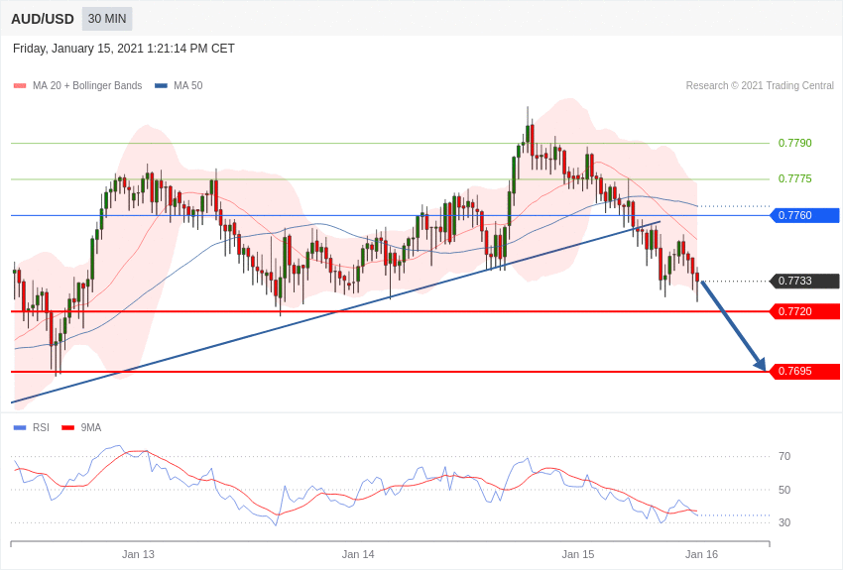Click the red 0.7720 support price tag
Viewport: 843px width, 571px height.
point(804,311)
